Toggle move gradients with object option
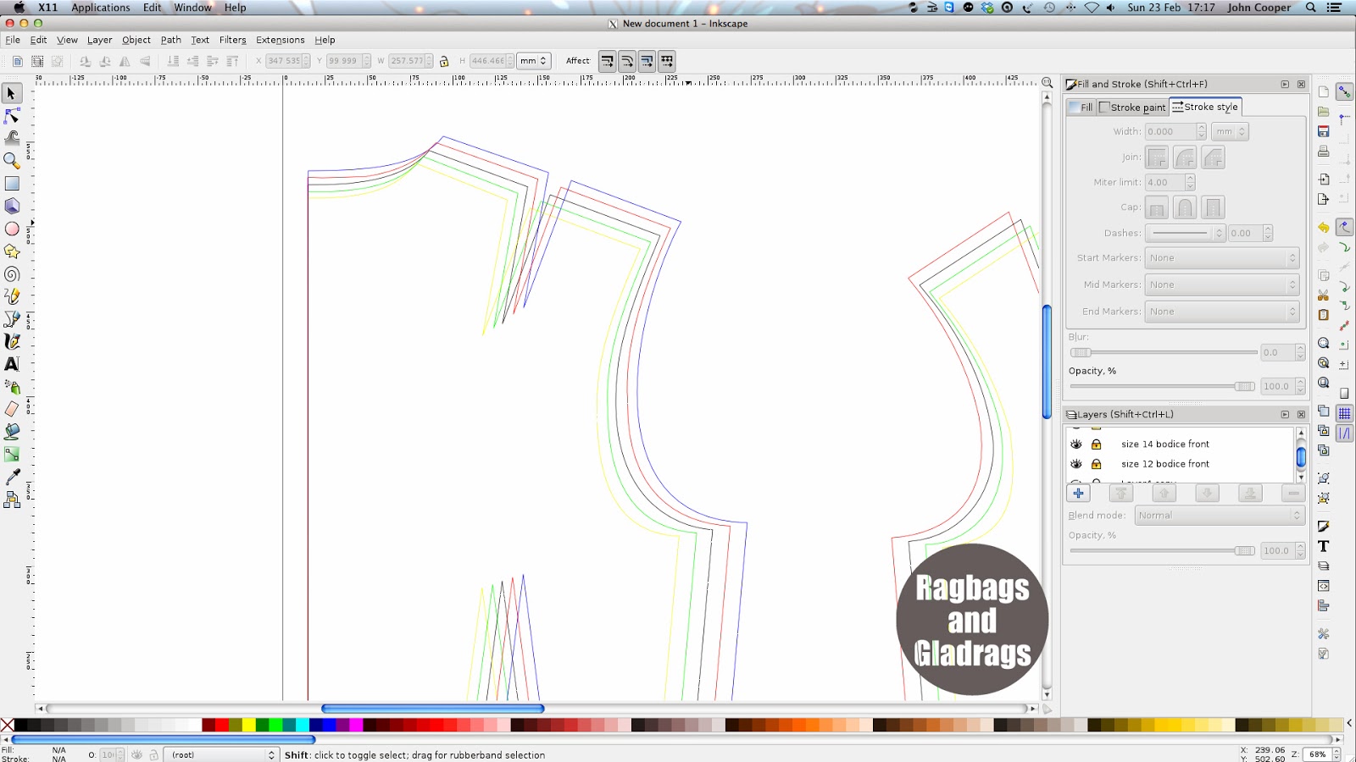 [647, 61]
